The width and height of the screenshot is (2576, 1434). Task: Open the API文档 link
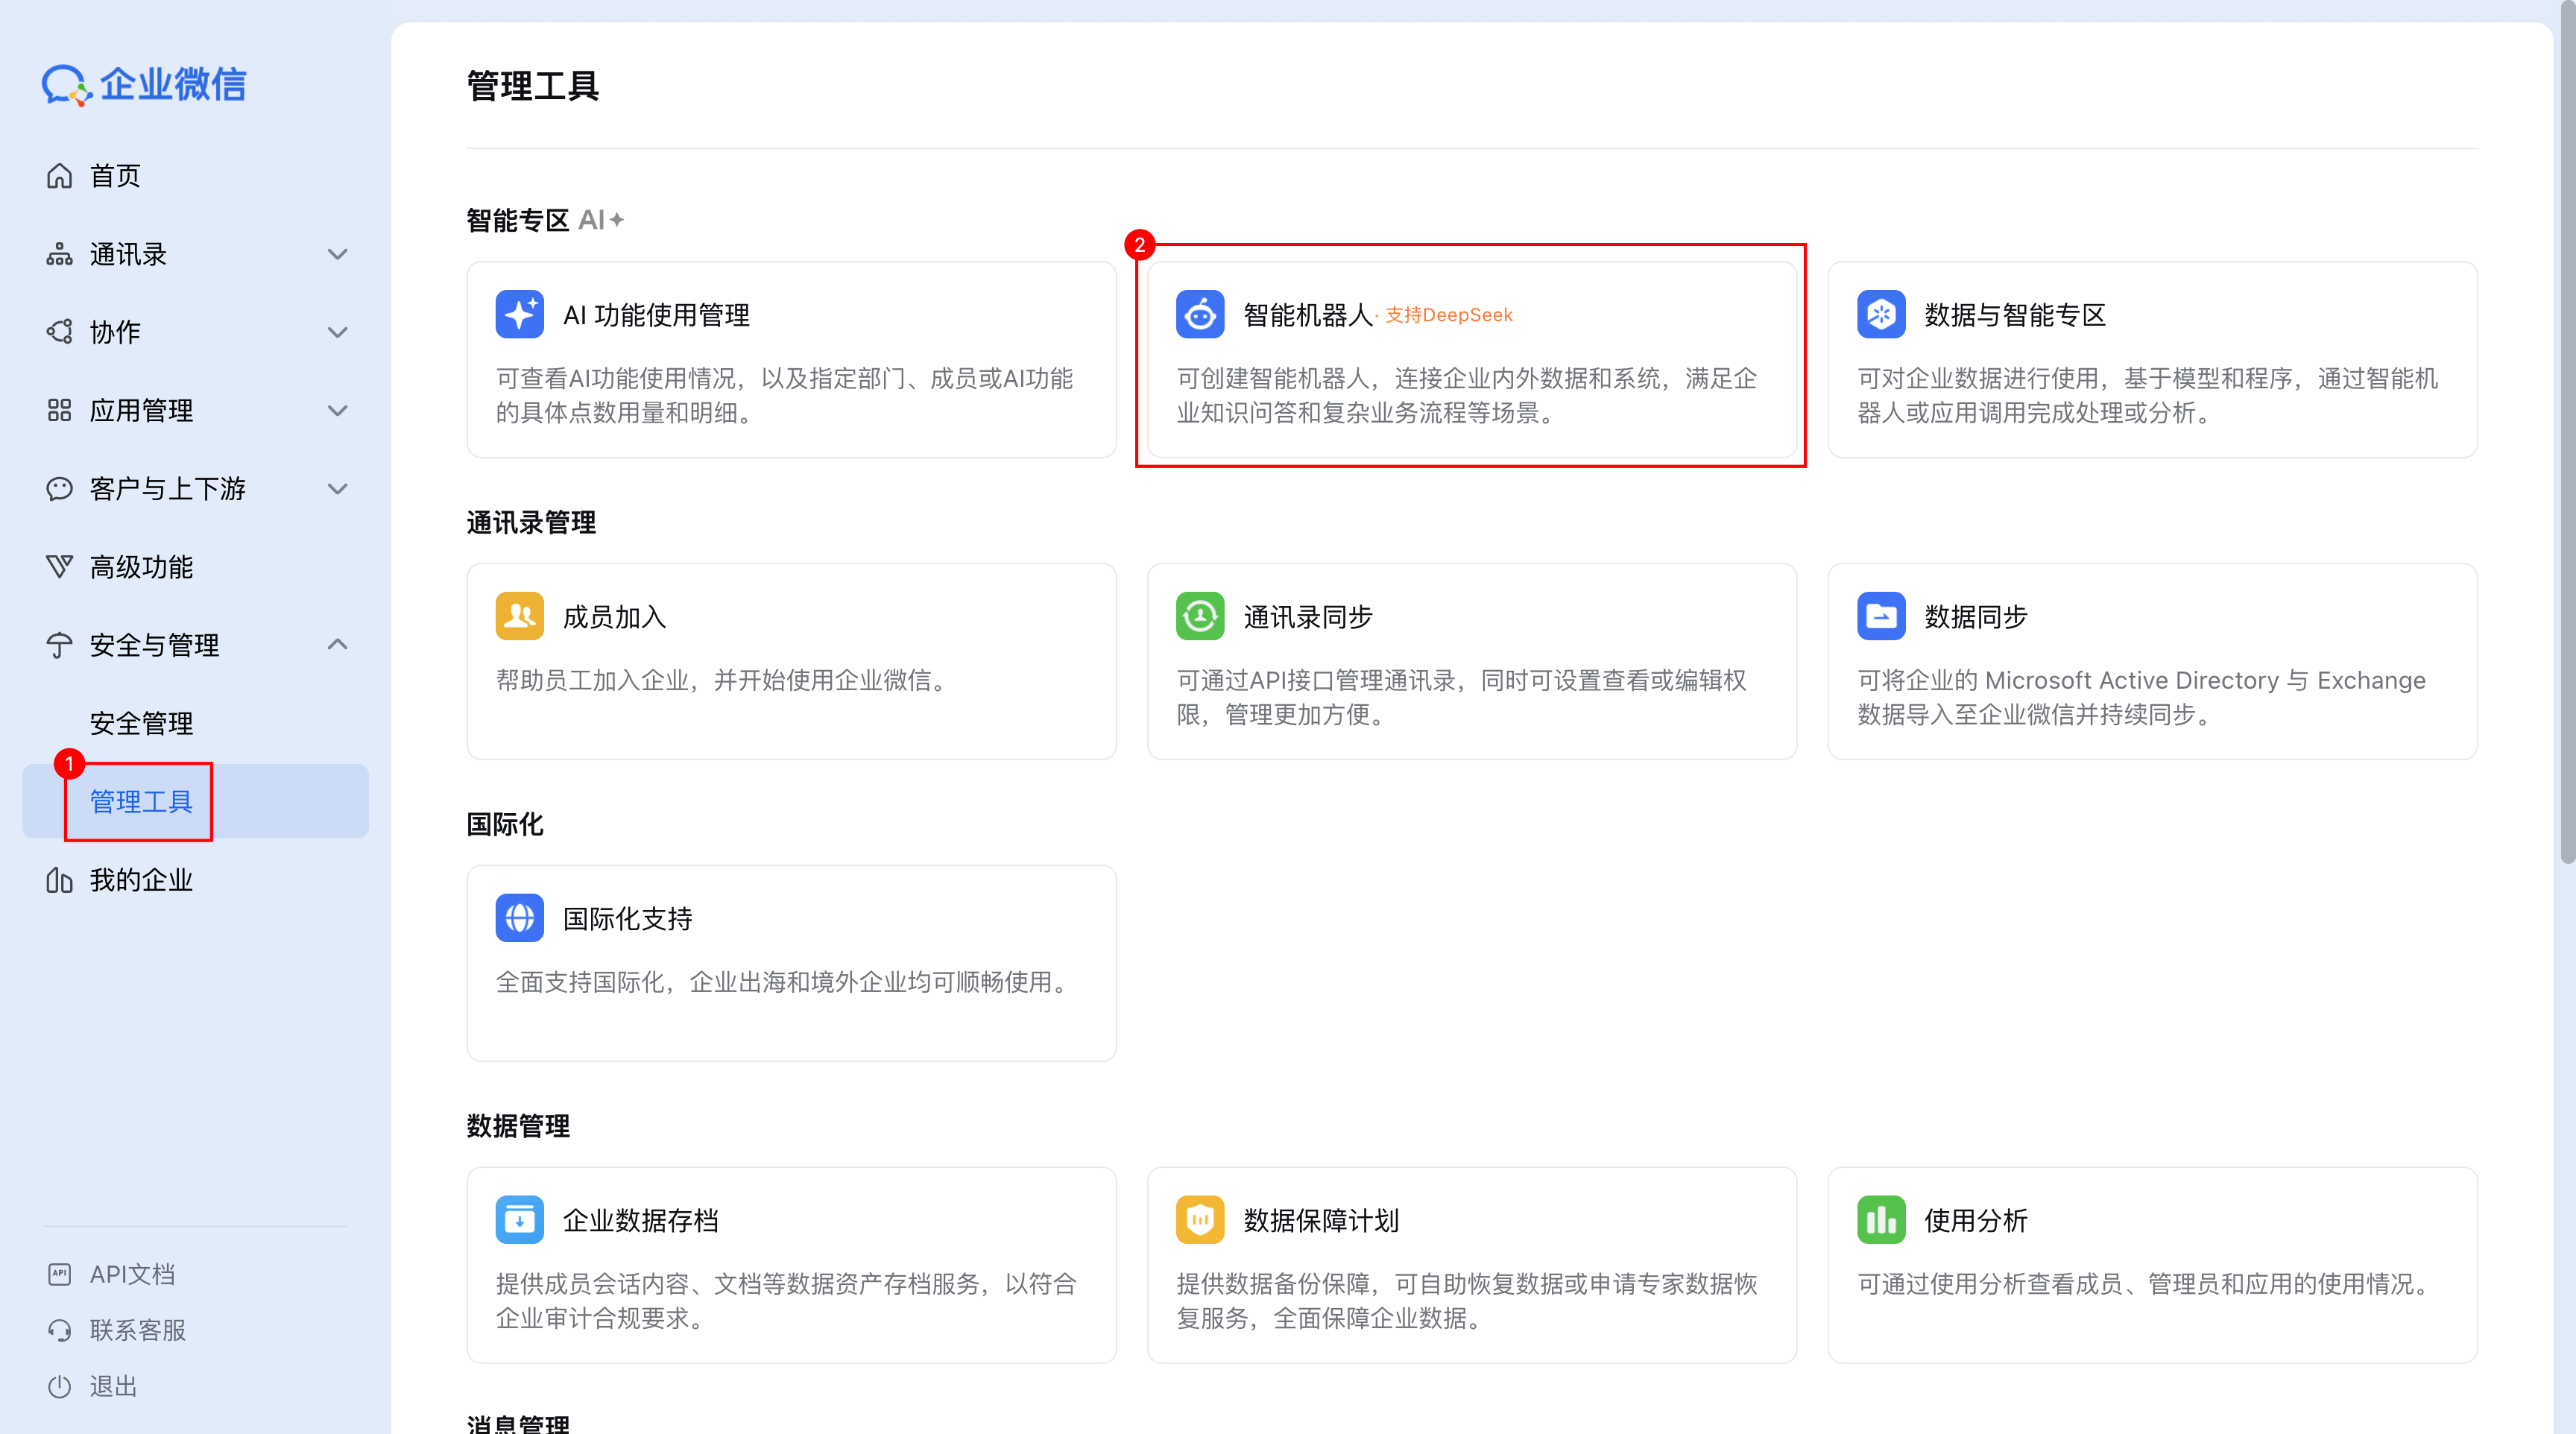coord(132,1274)
